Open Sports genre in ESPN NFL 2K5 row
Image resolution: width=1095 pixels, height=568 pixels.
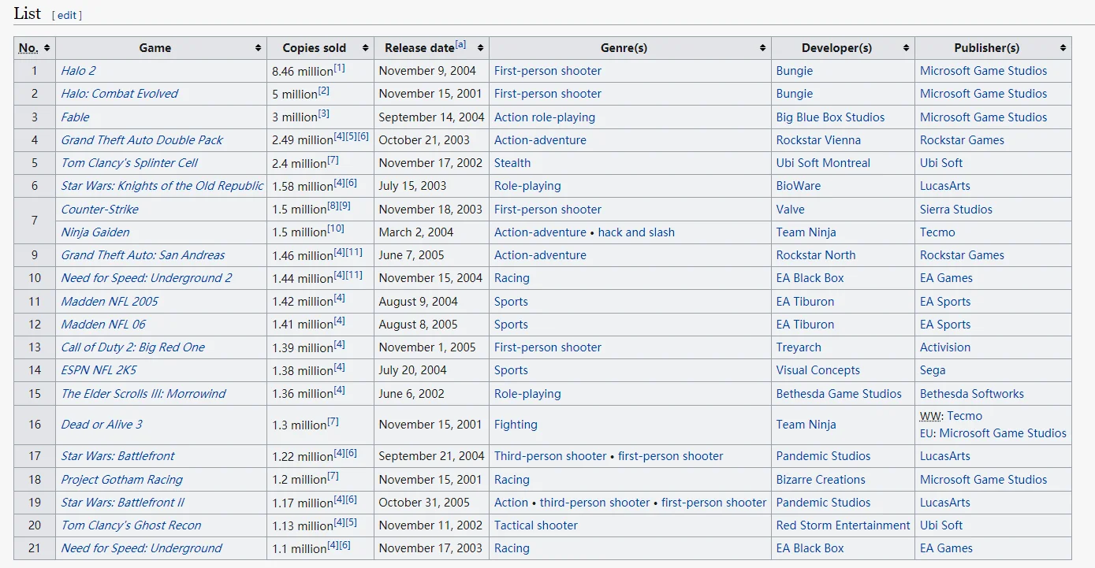[x=511, y=370]
